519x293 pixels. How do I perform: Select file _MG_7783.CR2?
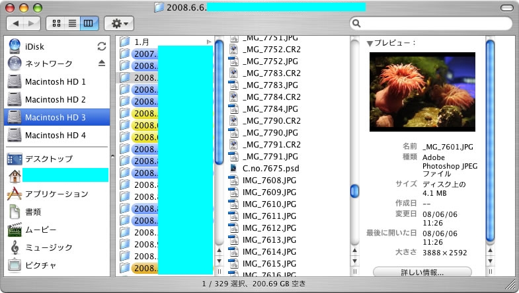[272, 73]
